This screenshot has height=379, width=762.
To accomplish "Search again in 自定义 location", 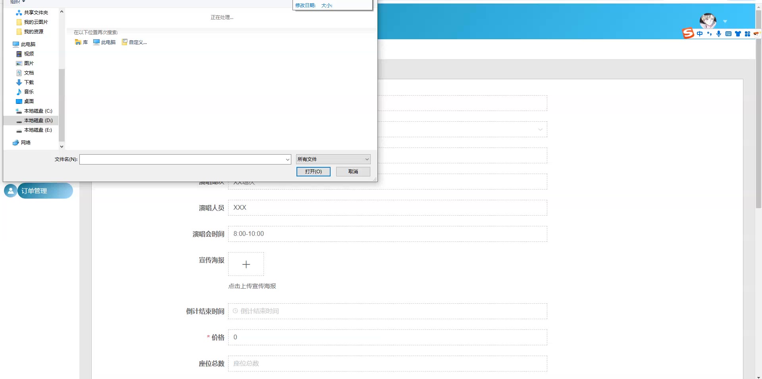I will tap(135, 42).
